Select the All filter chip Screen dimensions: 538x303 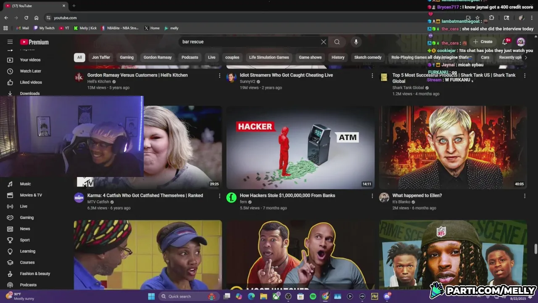(79, 57)
